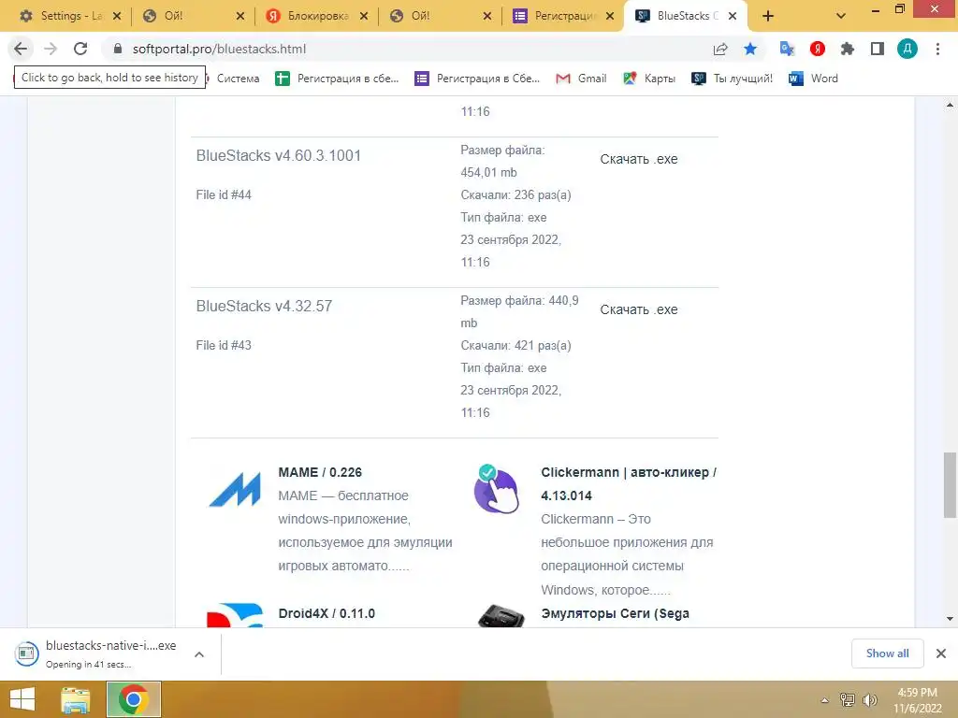Open the MAME / 0.226 article

(320, 472)
